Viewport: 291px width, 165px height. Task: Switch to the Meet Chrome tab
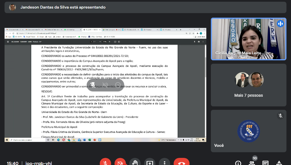click(111, 30)
